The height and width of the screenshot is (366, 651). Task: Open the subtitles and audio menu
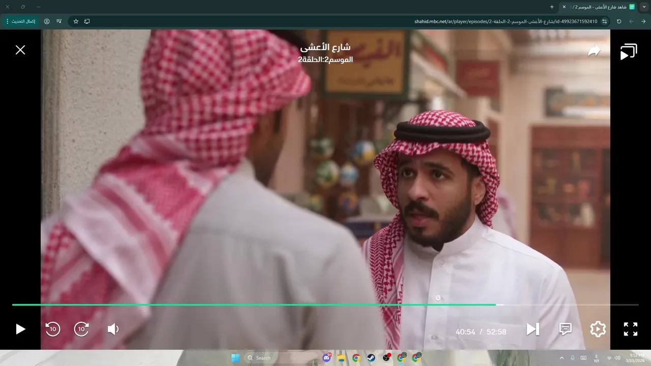tap(566, 329)
